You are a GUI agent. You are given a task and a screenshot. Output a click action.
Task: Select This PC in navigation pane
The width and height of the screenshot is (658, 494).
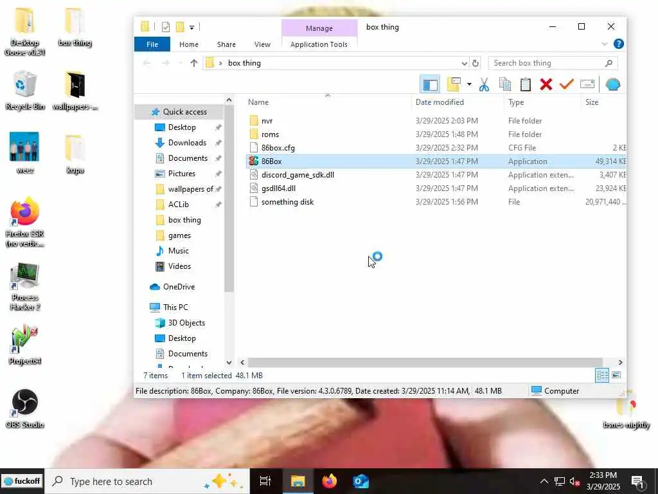175,307
